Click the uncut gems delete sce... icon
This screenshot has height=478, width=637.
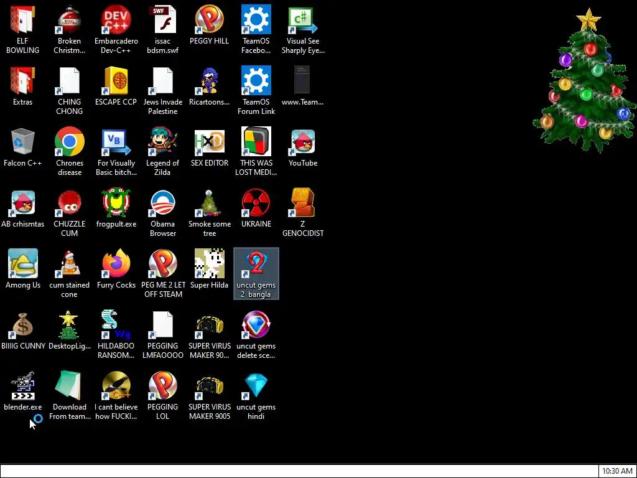[256, 325]
